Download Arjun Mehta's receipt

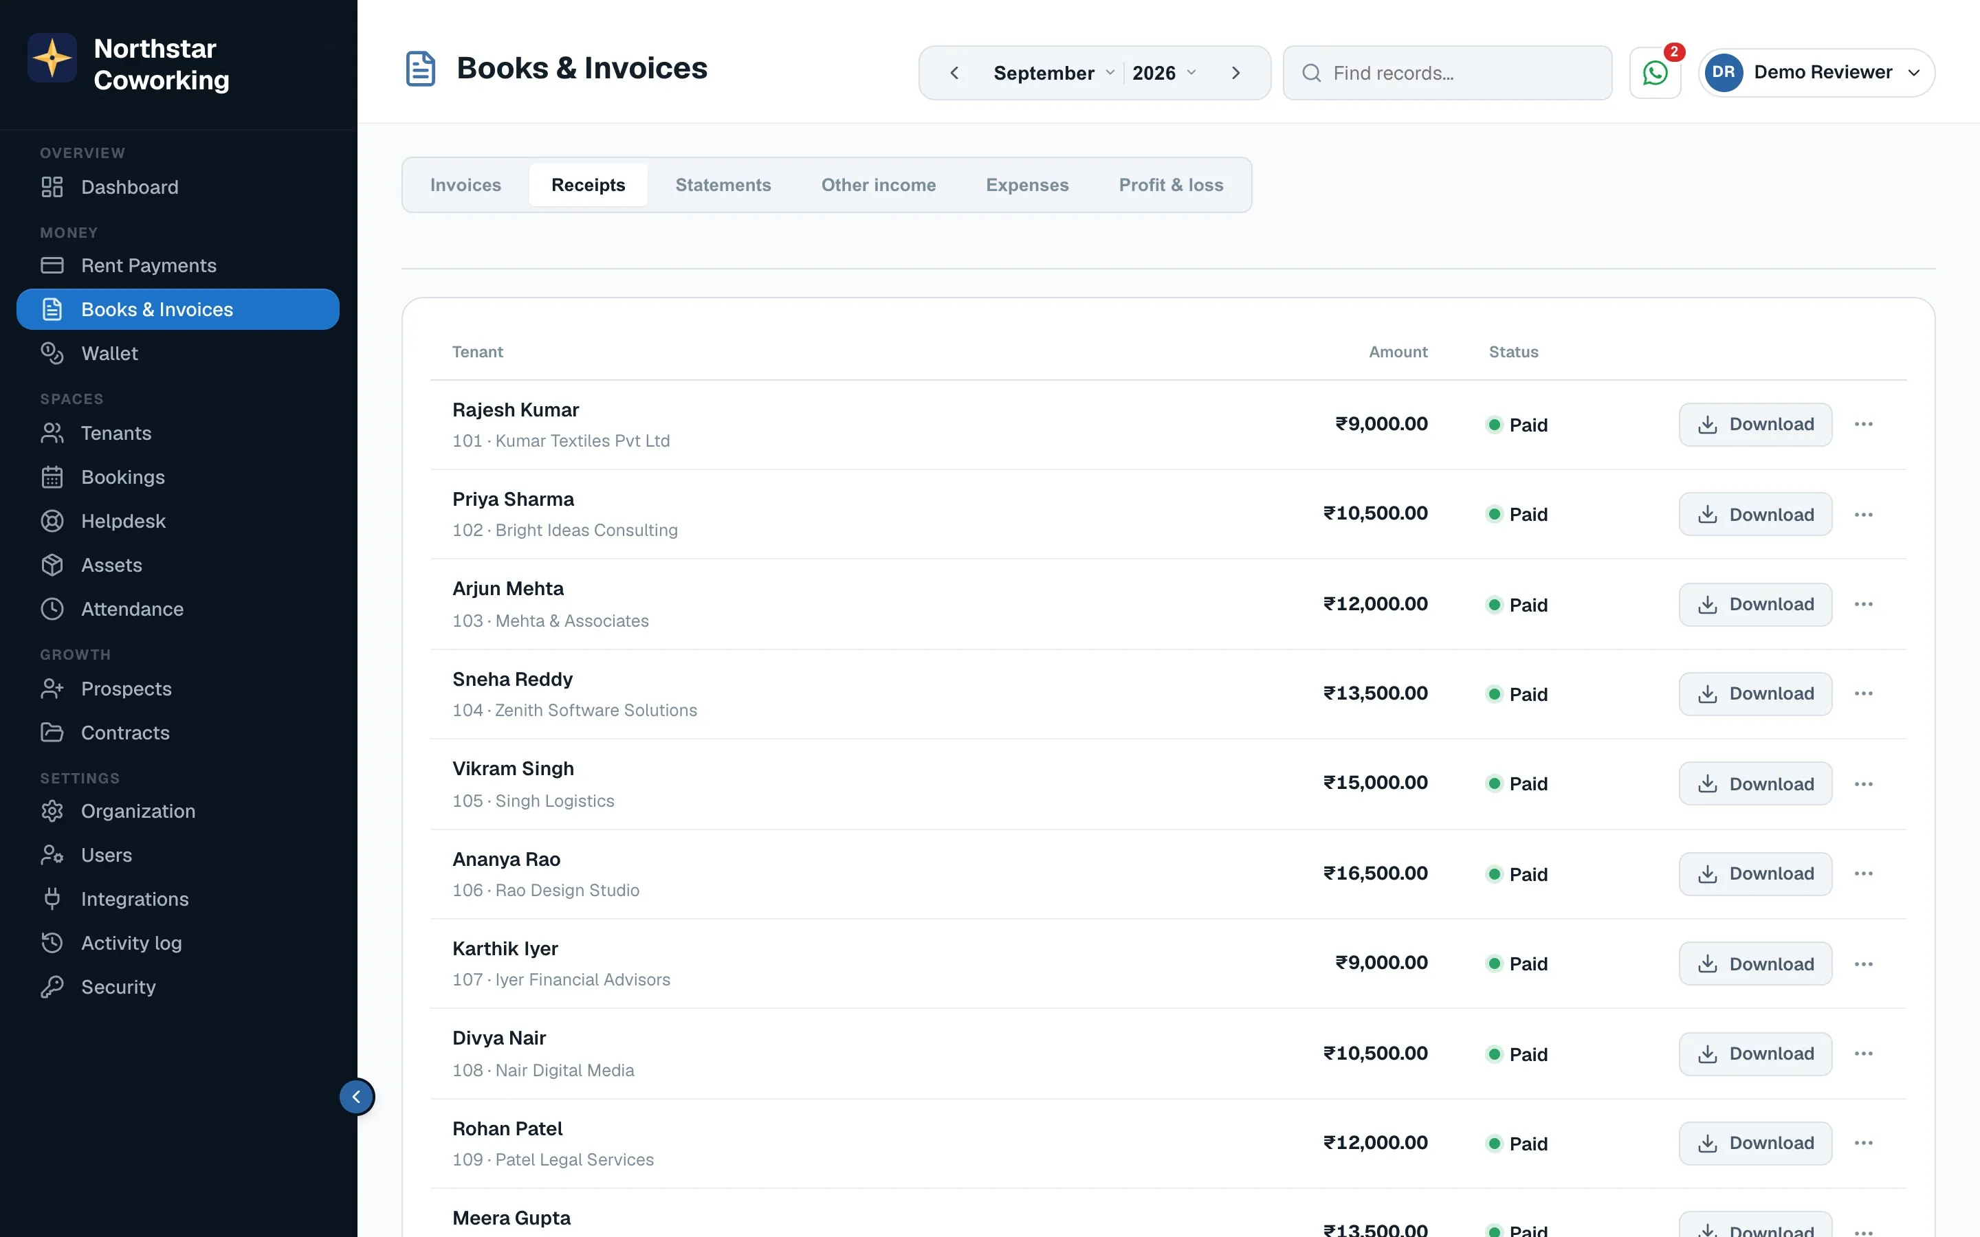[x=1755, y=604]
